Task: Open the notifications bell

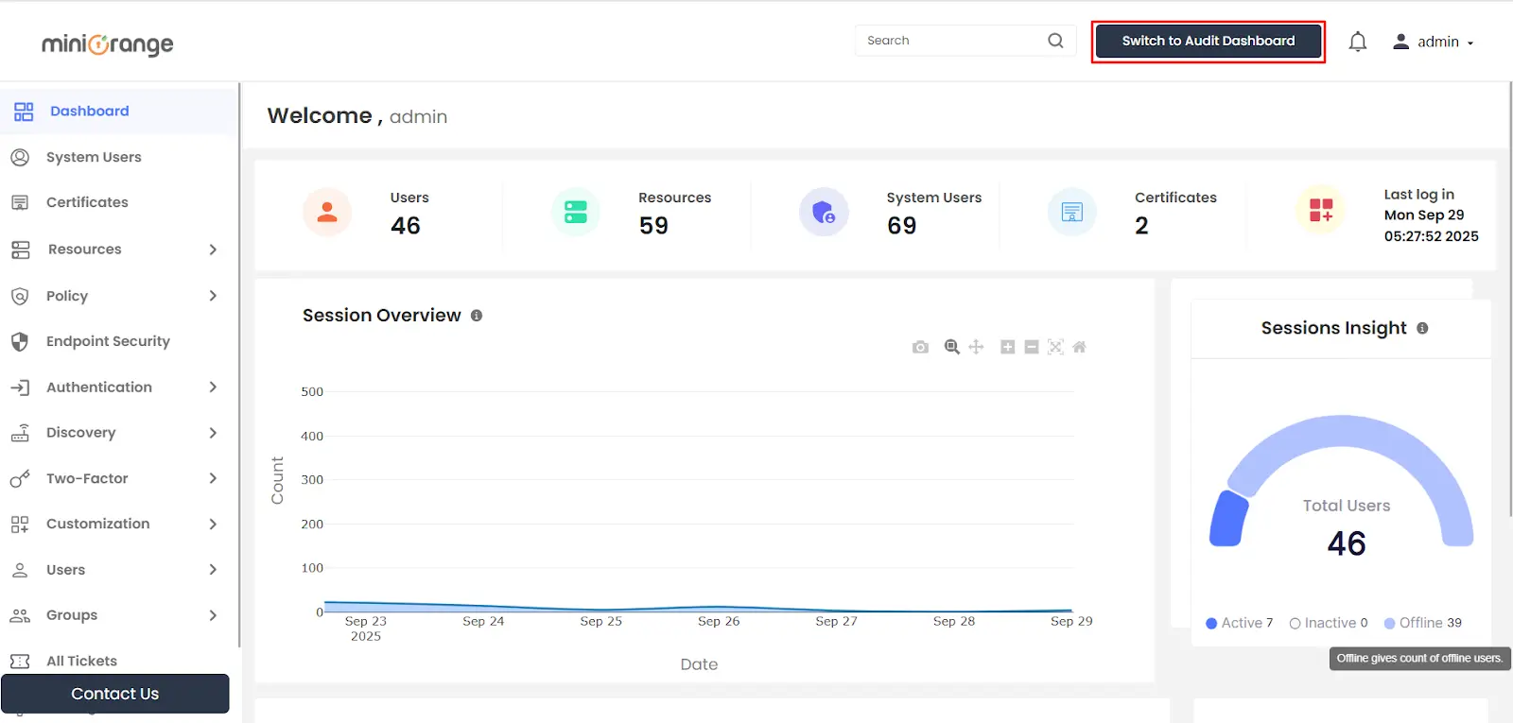Action: 1357,42
